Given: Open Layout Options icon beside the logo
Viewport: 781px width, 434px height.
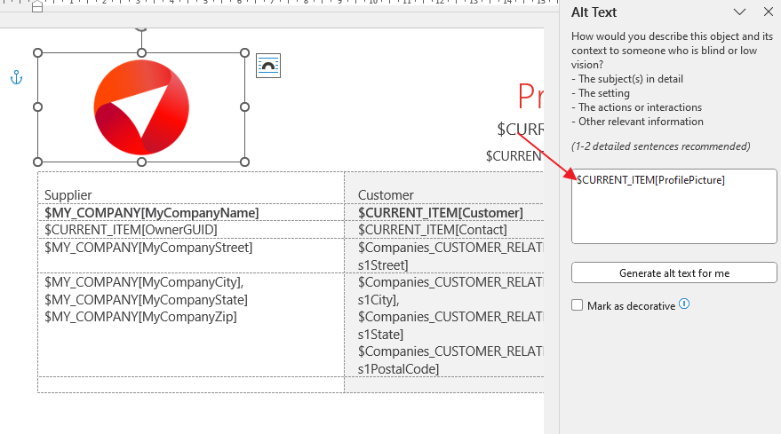Looking at the screenshot, I should click(268, 66).
